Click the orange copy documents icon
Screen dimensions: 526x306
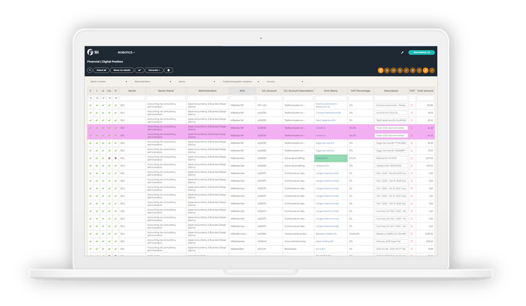[412, 70]
